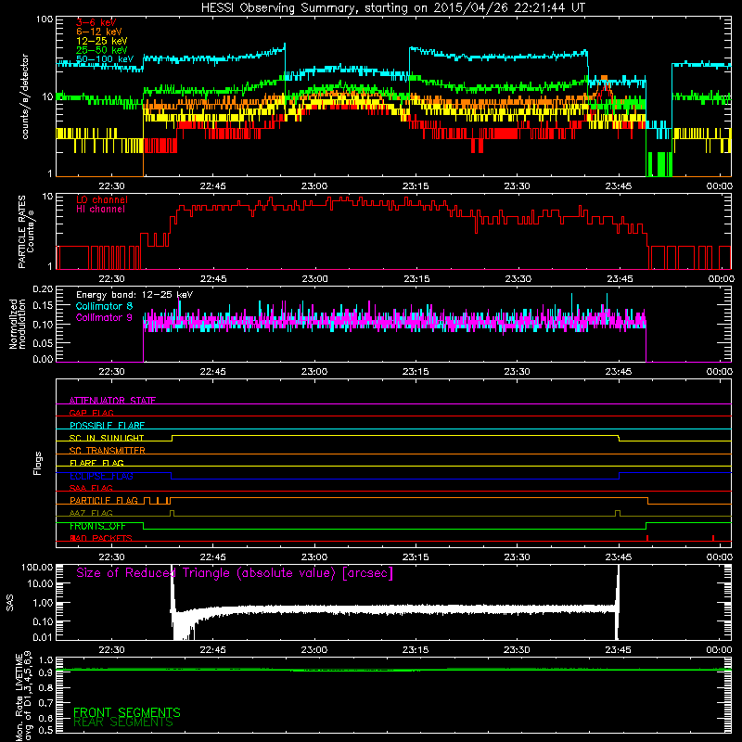
Task: Click the 0.01 value on SAS y-axis
Action: (43, 637)
